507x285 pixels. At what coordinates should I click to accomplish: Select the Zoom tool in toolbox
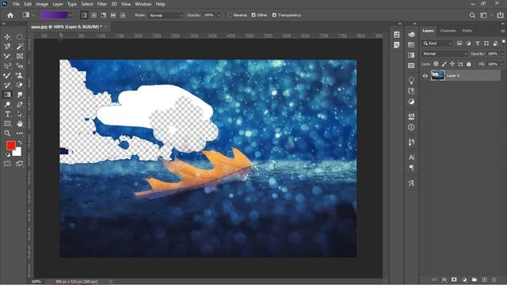click(x=7, y=133)
